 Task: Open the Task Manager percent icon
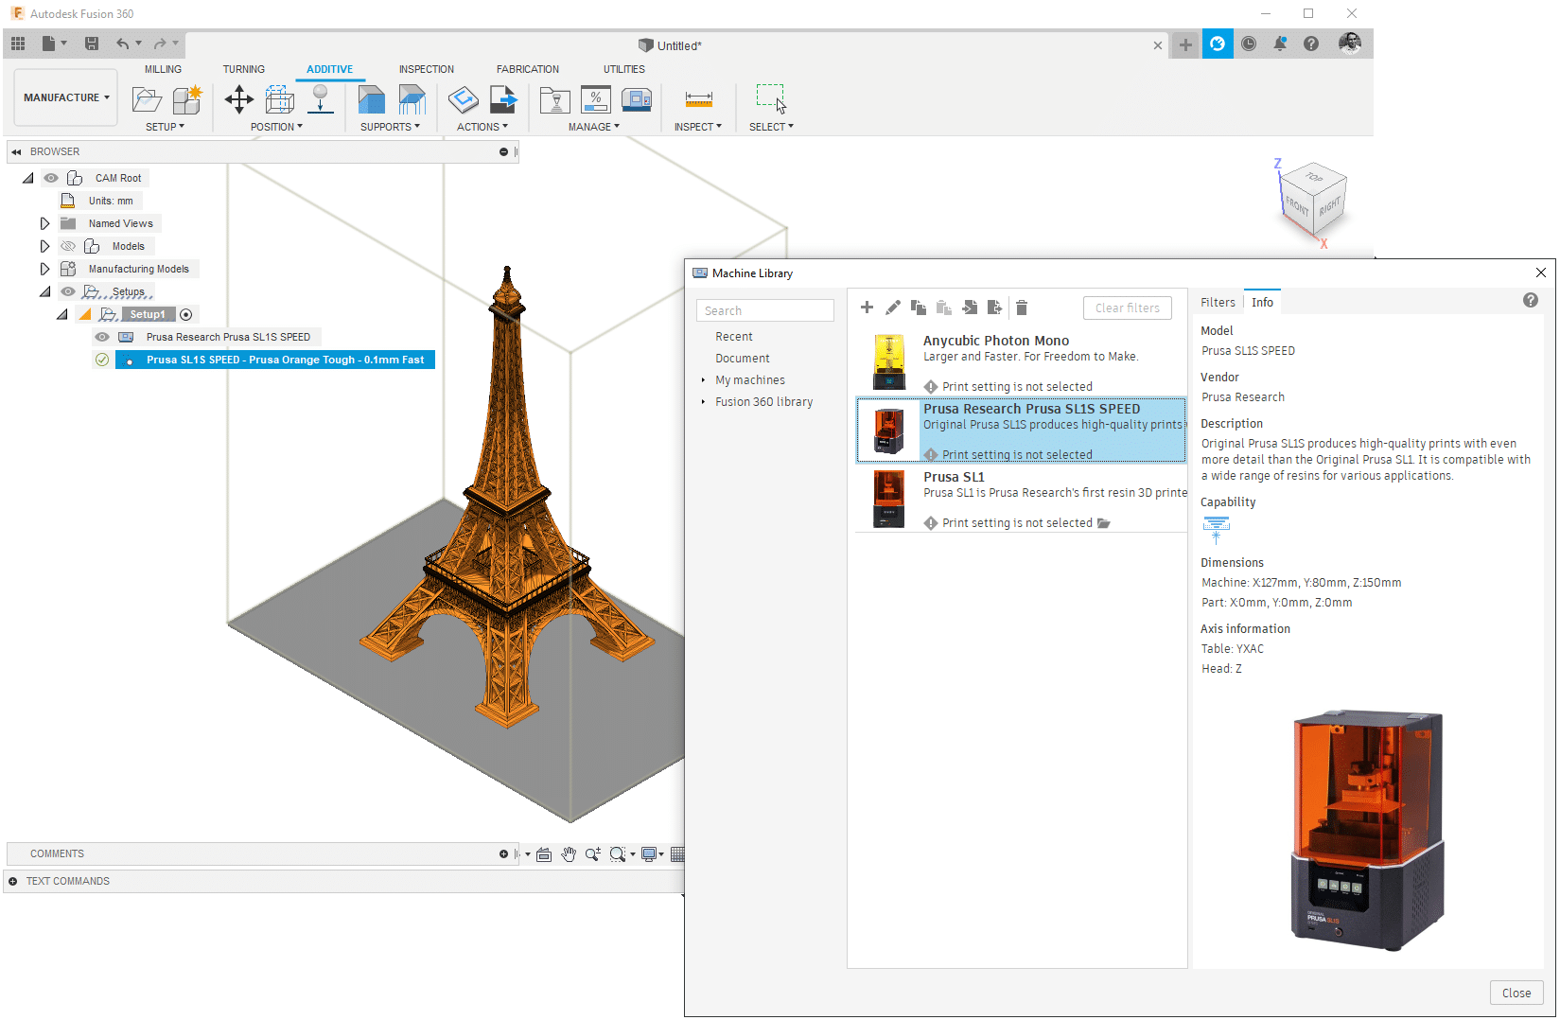[x=596, y=99]
